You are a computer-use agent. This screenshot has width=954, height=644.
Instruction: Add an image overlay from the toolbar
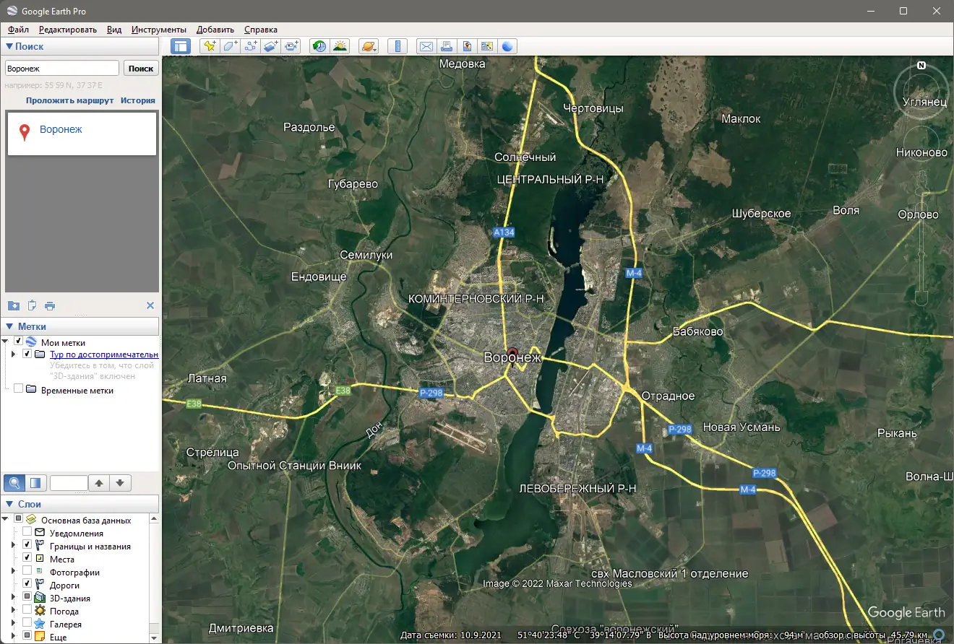270,46
